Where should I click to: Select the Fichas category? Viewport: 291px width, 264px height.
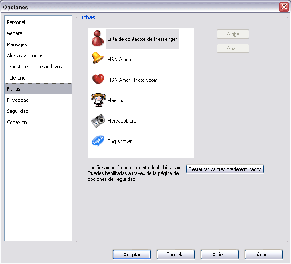(38, 88)
